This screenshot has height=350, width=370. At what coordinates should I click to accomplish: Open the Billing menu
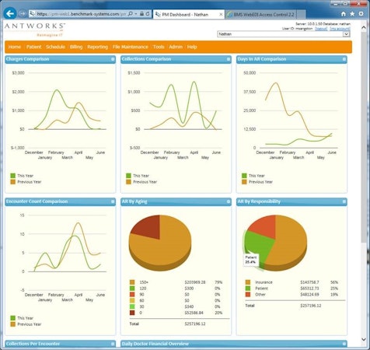coord(76,47)
